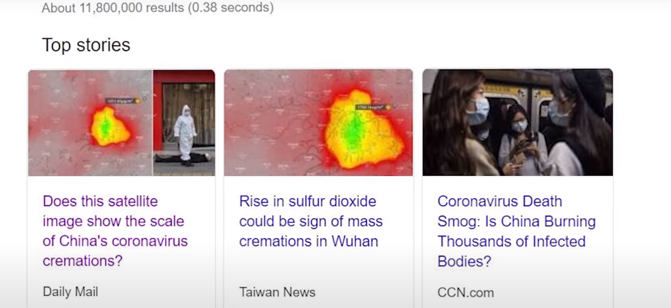
Task: Click the About 11,800,000 results text
Action: [157, 7]
